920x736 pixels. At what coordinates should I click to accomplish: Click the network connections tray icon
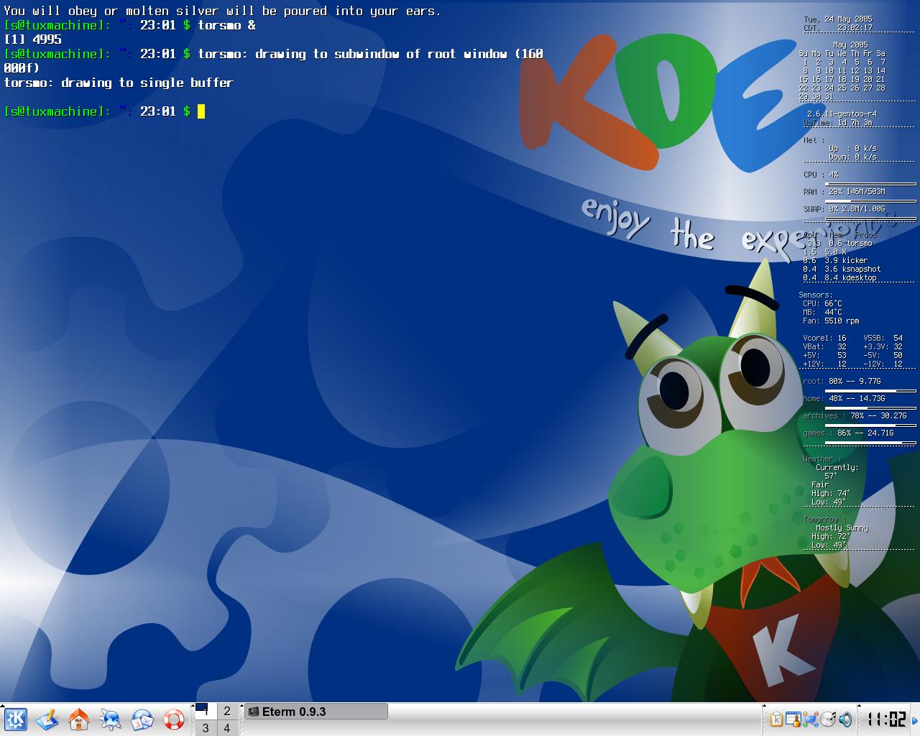[x=811, y=719]
